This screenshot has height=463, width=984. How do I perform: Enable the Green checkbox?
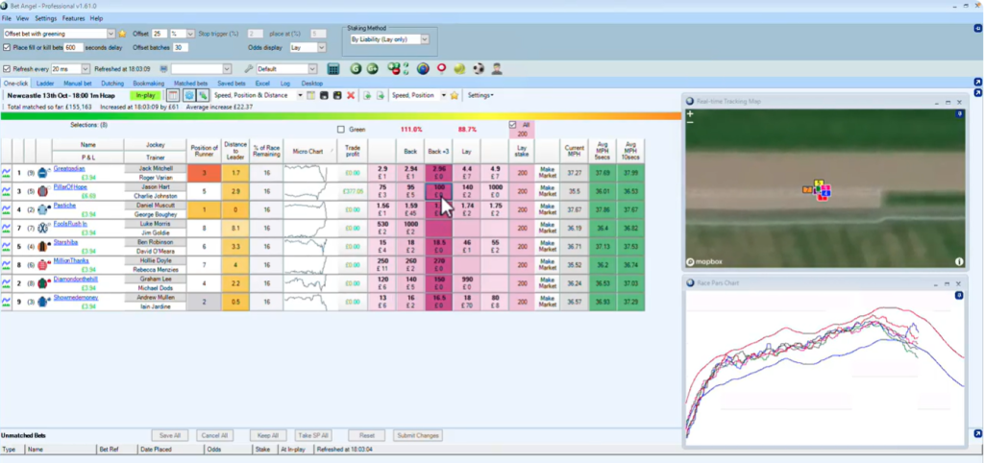341,130
